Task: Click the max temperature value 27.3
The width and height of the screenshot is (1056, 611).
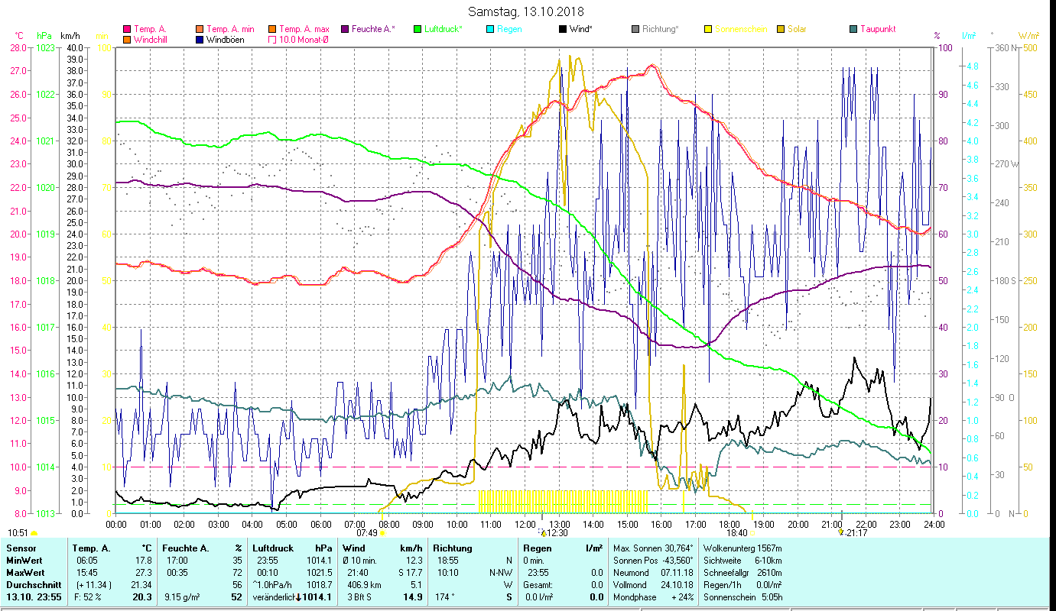Action: tap(144, 573)
